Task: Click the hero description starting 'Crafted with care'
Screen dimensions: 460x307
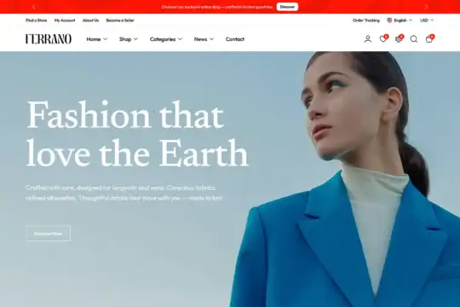Action: click(124, 193)
